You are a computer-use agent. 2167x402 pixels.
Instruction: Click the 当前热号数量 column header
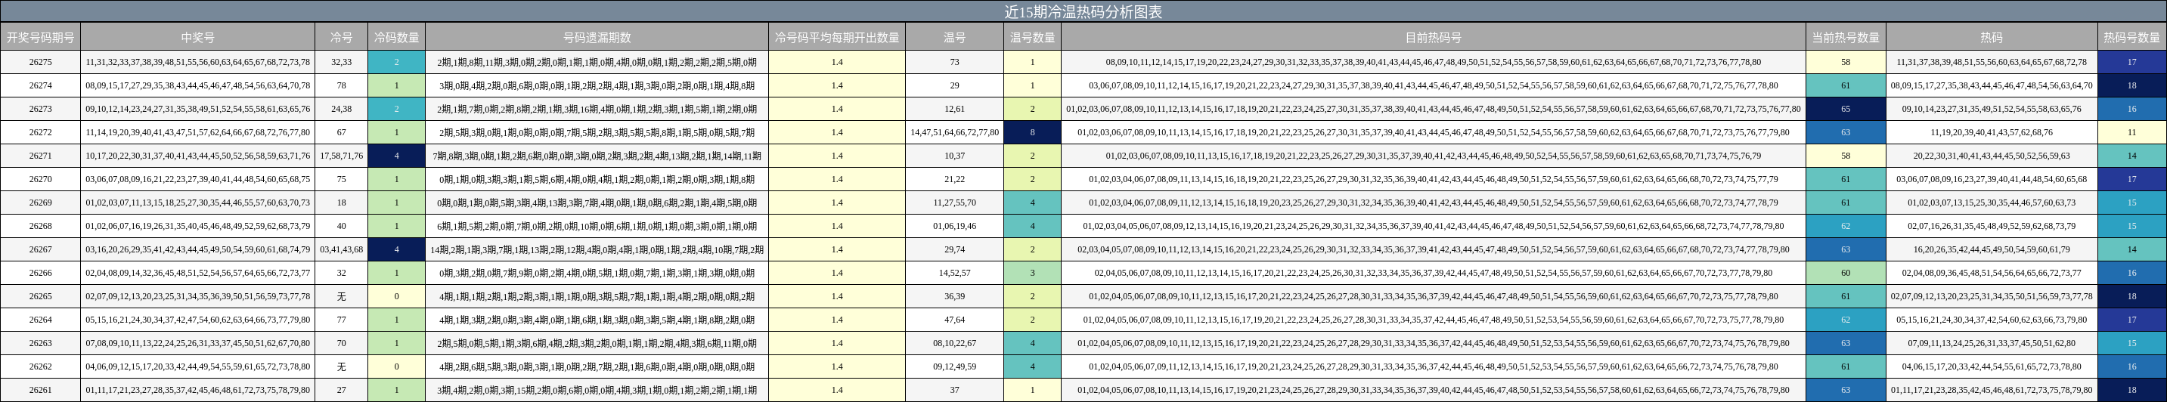pyautogui.click(x=1846, y=38)
